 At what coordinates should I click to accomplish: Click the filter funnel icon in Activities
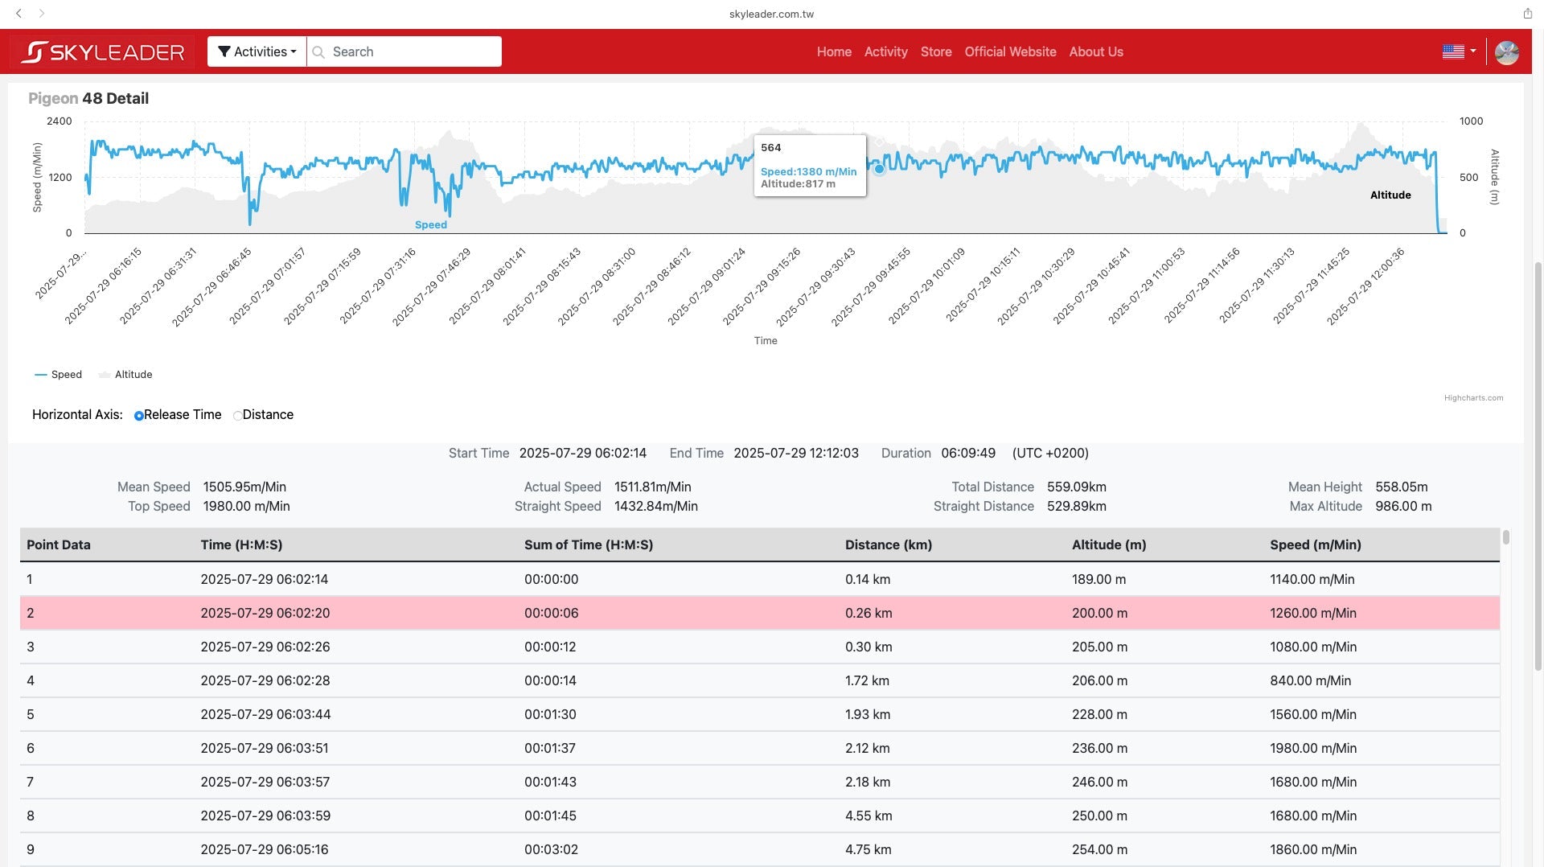click(224, 52)
